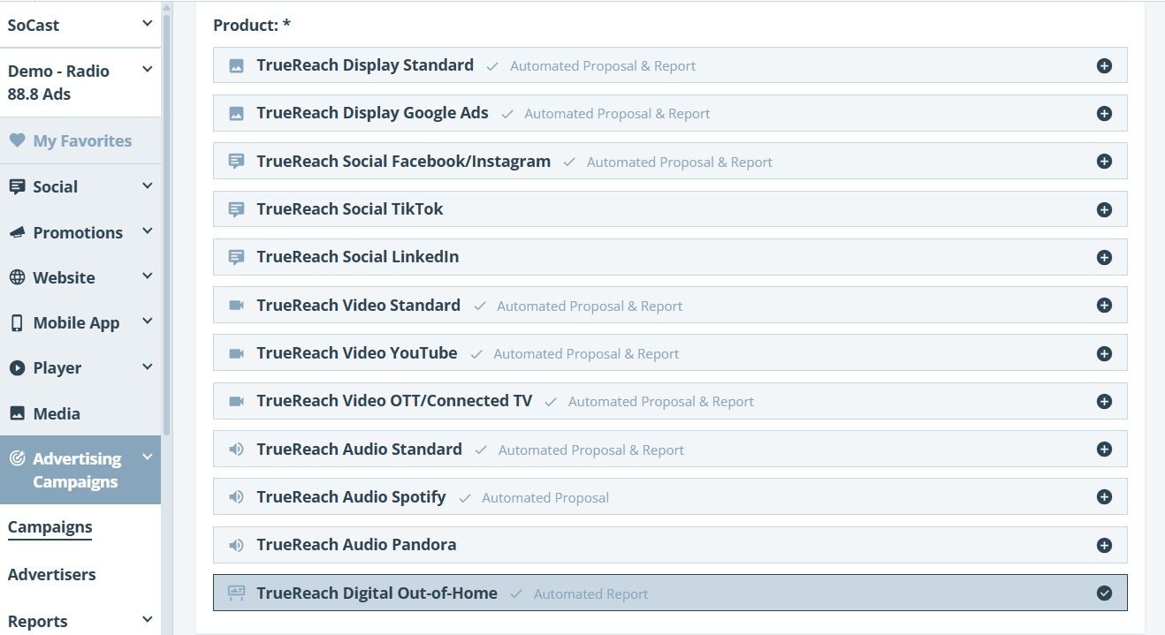Click the Mobile App label in the sidebar
The width and height of the screenshot is (1165, 635).
click(76, 323)
